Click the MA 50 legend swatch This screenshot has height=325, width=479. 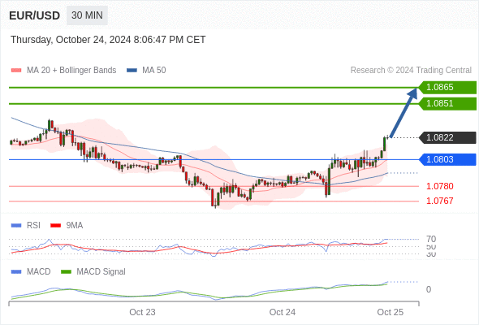(x=132, y=71)
